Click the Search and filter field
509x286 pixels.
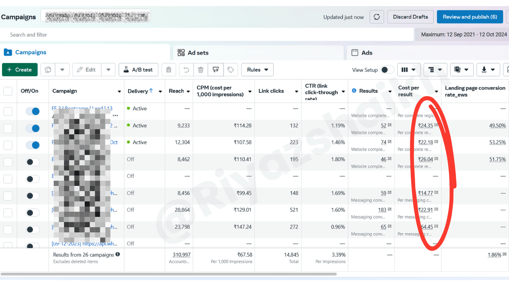pos(207,35)
